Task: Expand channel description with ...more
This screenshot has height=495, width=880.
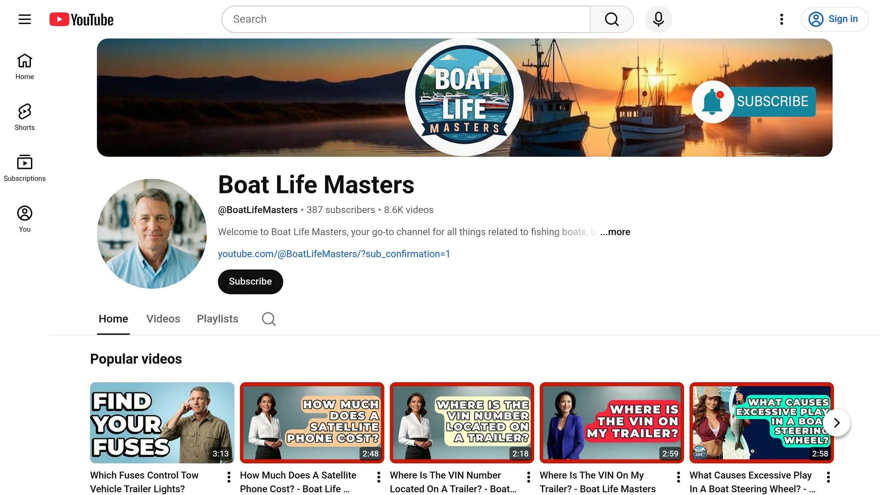Action: tap(615, 232)
